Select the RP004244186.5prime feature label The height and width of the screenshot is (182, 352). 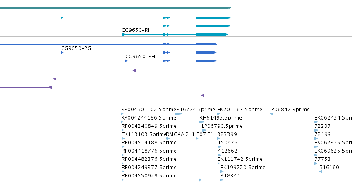[148, 118]
